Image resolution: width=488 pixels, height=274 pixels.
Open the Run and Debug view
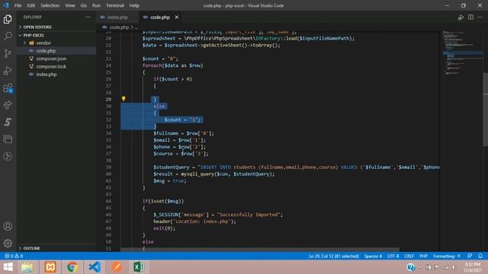[8, 71]
